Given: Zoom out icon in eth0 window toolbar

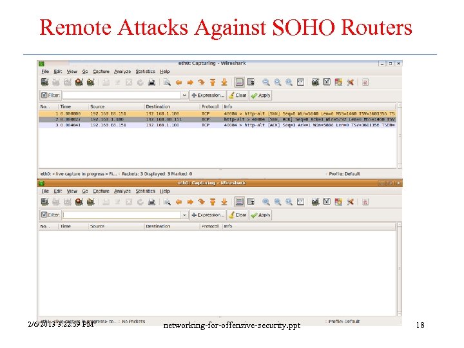Looking at the screenshot, I should click(x=278, y=82).
